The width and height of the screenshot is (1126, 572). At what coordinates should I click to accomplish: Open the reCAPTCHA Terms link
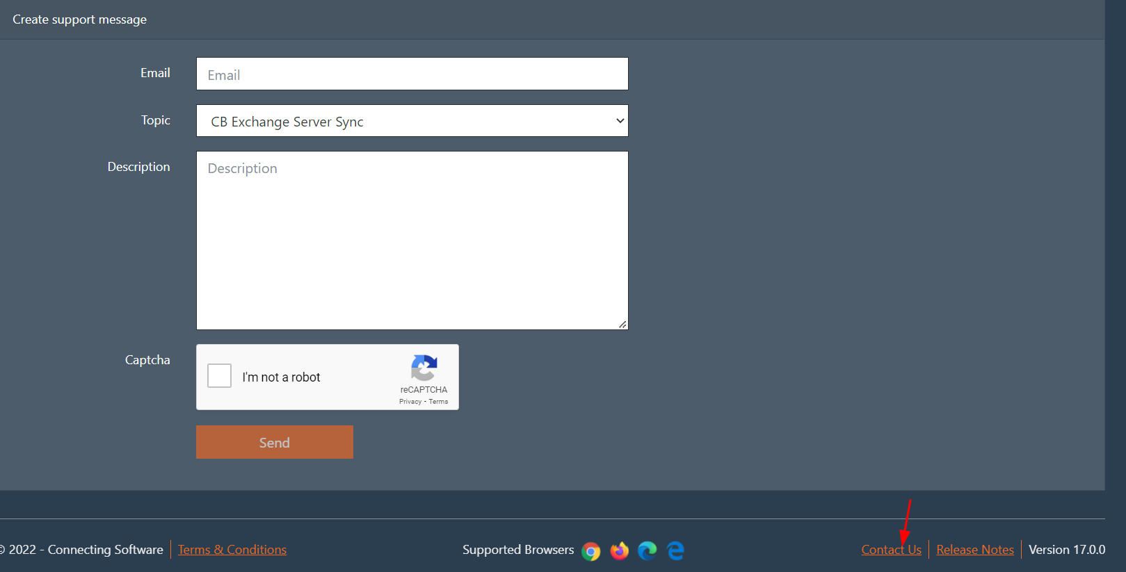439,402
